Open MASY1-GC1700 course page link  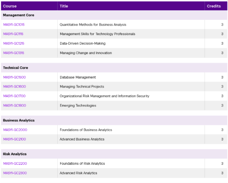pyautogui.click(x=14, y=96)
